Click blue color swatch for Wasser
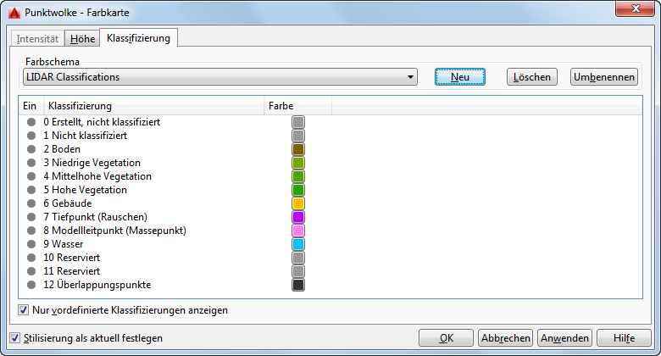 [298, 244]
